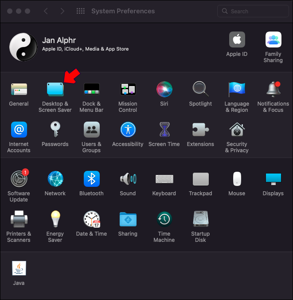Open Sharing preferences
The width and height of the screenshot is (293, 300).
[128, 219]
